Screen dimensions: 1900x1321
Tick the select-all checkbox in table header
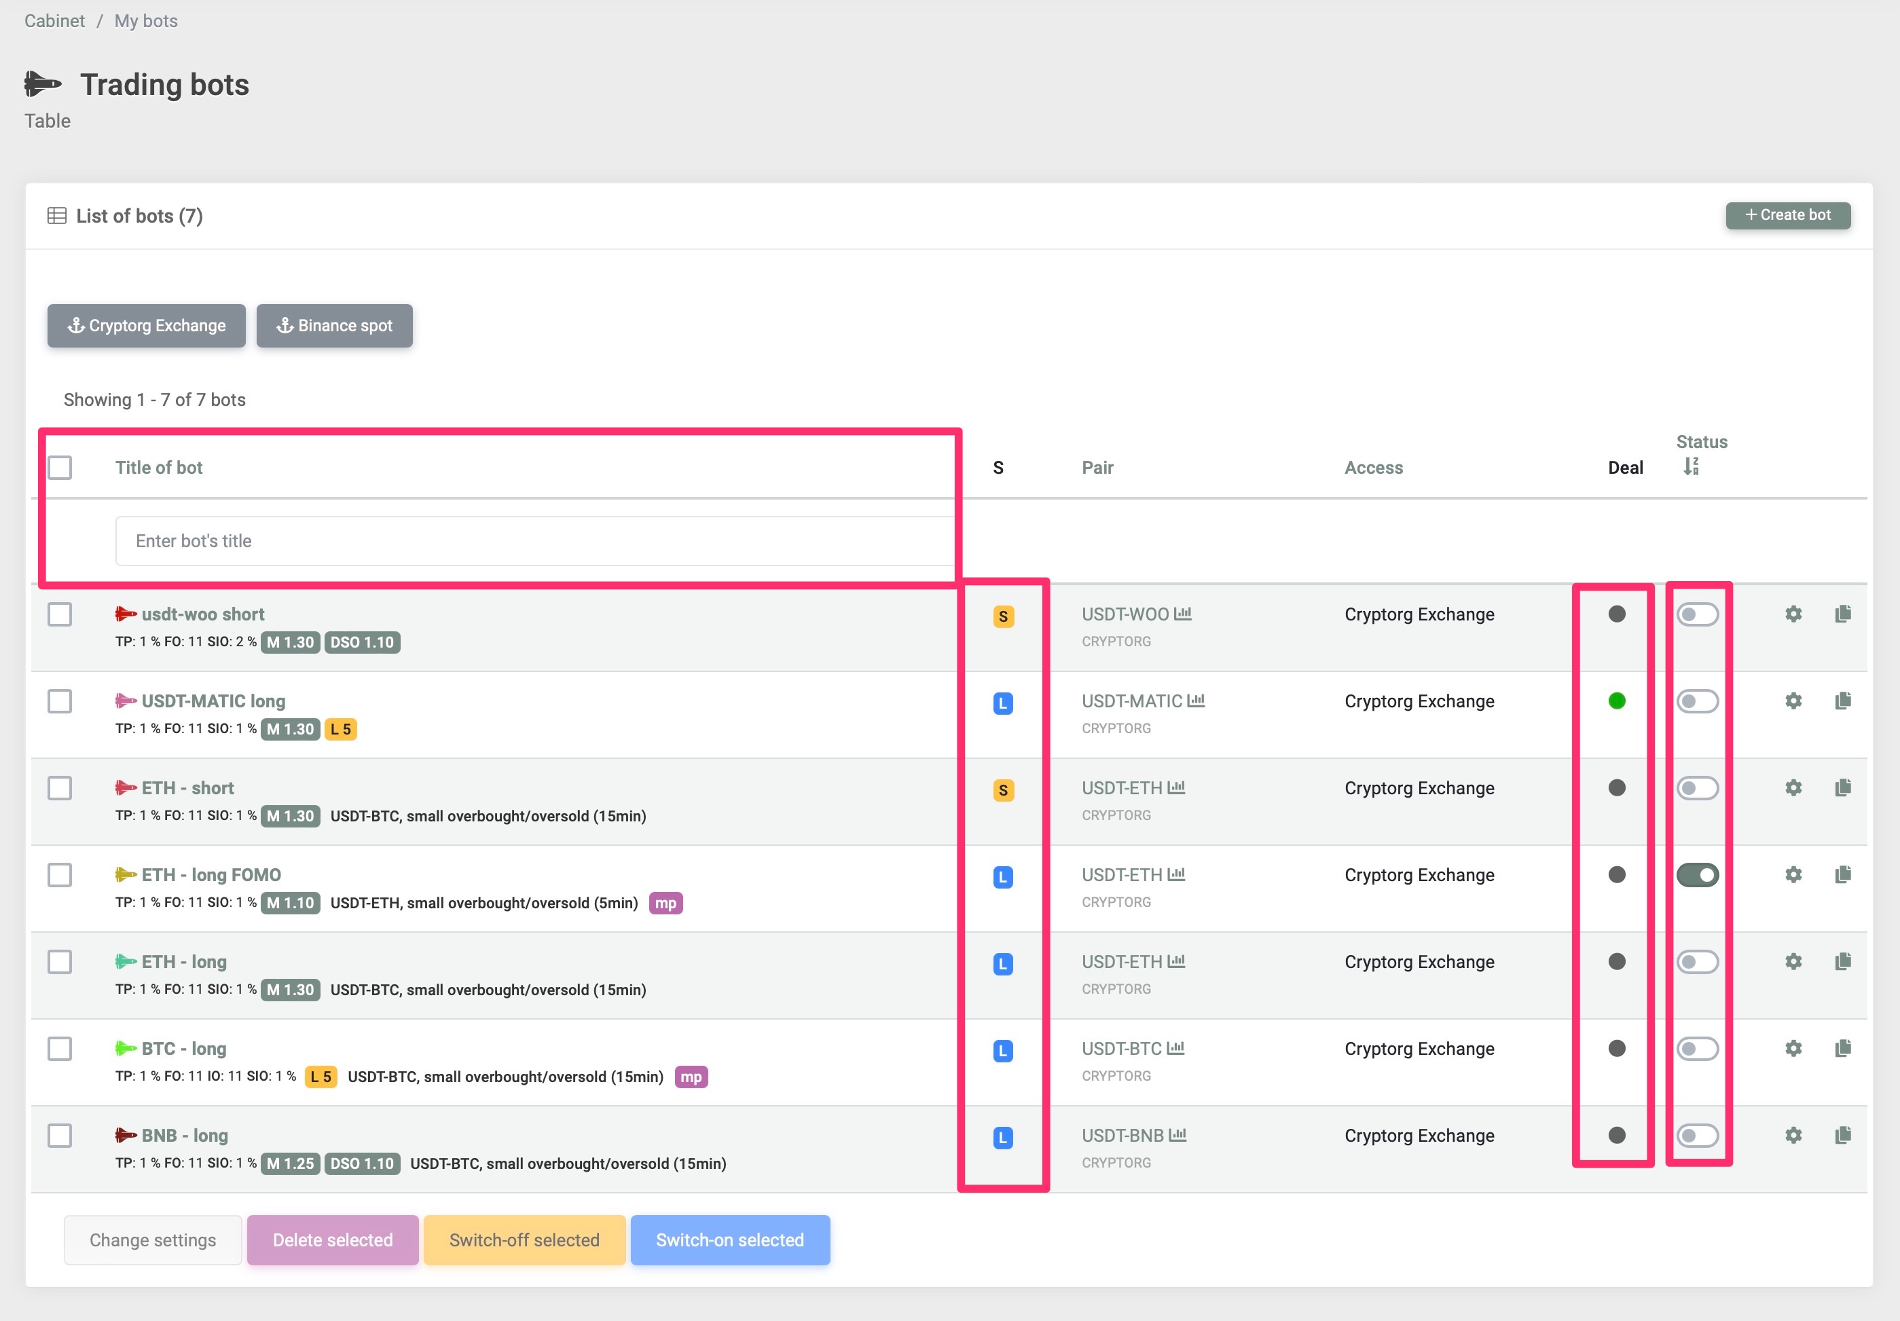coord(60,467)
